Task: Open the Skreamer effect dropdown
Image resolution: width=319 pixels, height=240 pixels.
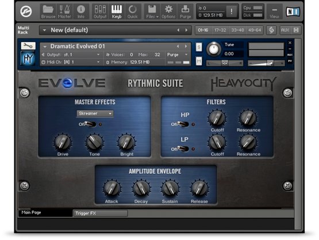Action: [95, 113]
